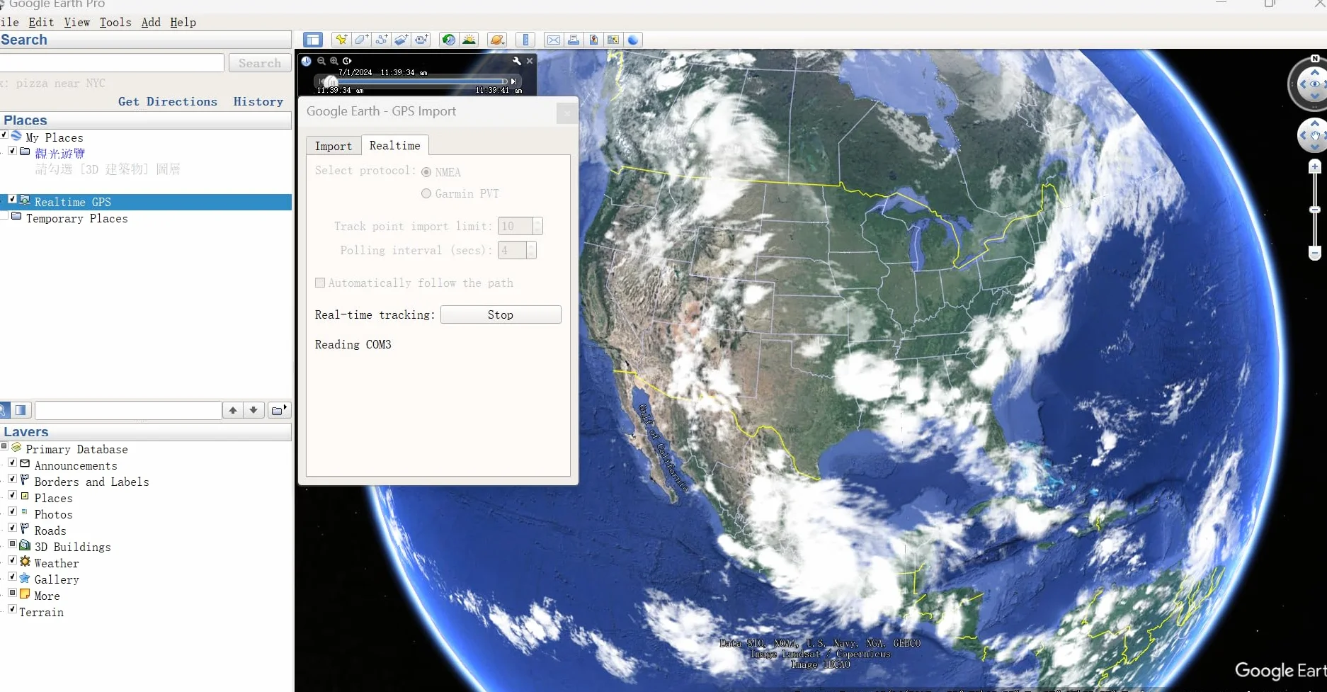Screen dimensions: 1327x692
Task: Click the save image toolbar icon
Action: click(593, 40)
